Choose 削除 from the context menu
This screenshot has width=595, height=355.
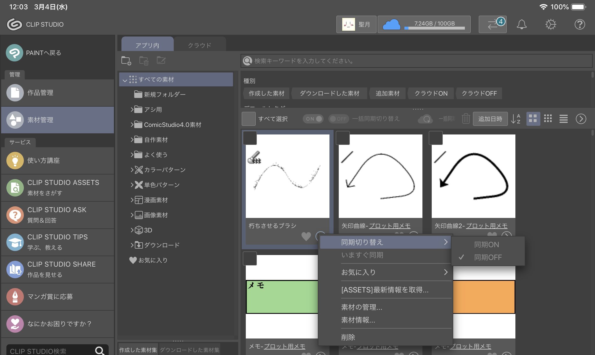click(348, 337)
